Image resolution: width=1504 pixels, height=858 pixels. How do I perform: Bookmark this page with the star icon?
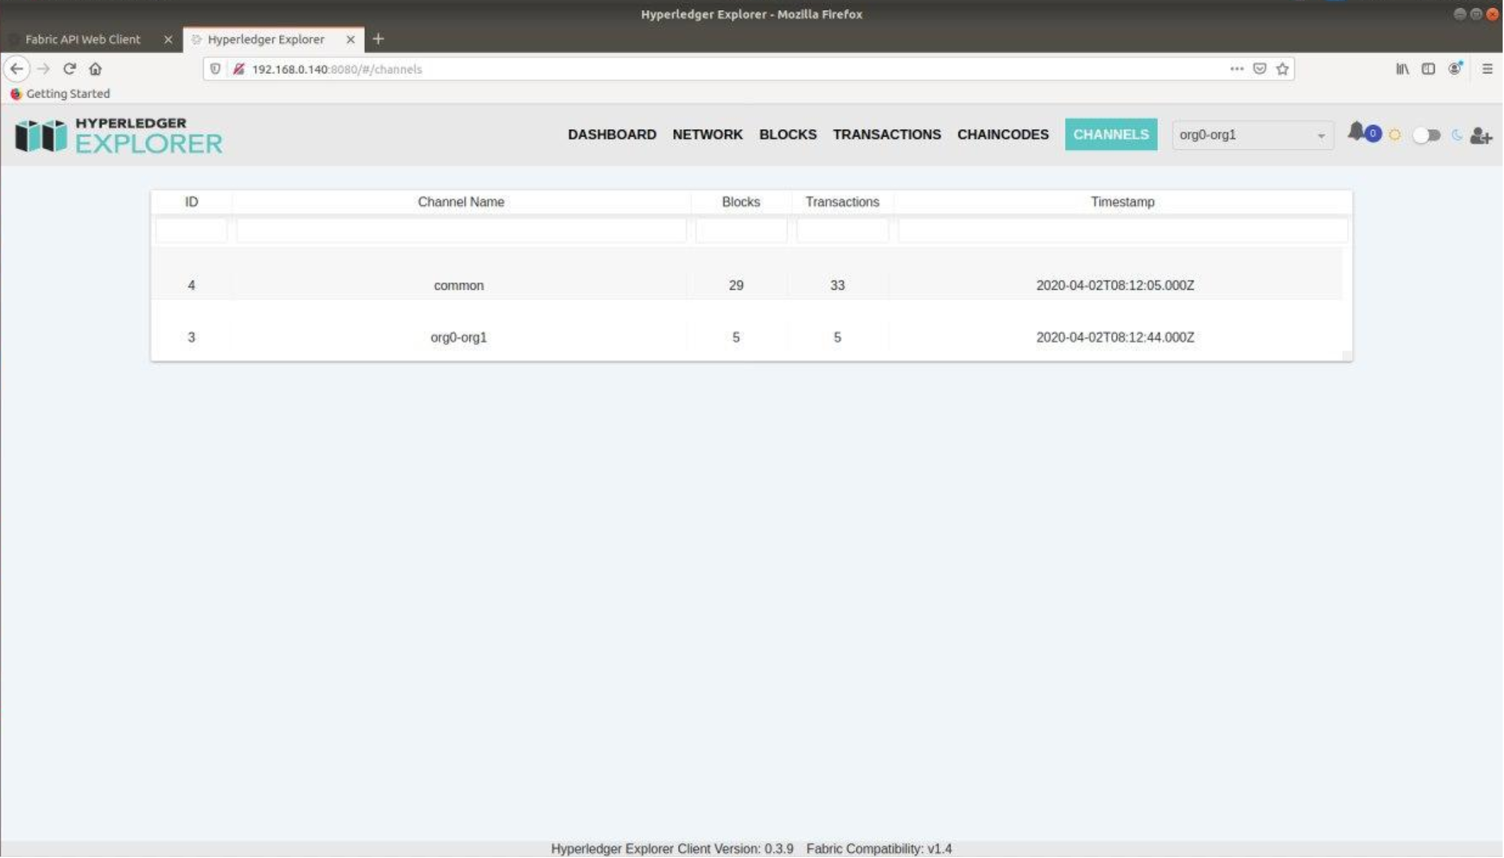coord(1283,69)
